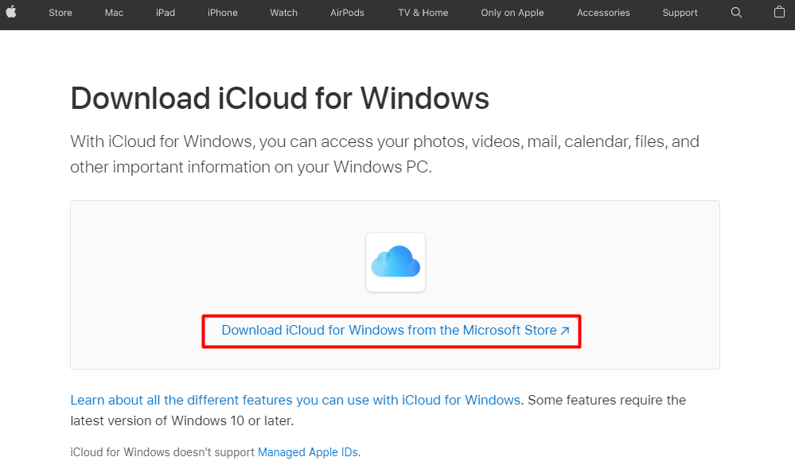
Task: Open the Mac menu item
Action: click(x=114, y=13)
